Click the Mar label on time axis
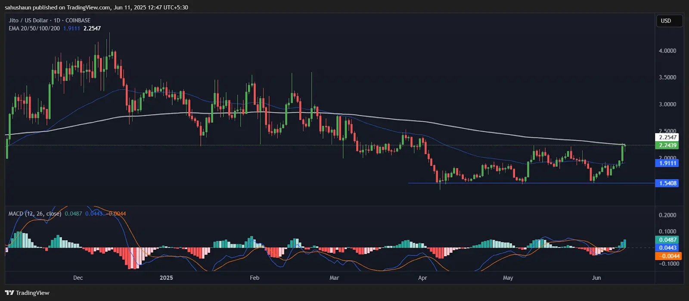 point(334,278)
